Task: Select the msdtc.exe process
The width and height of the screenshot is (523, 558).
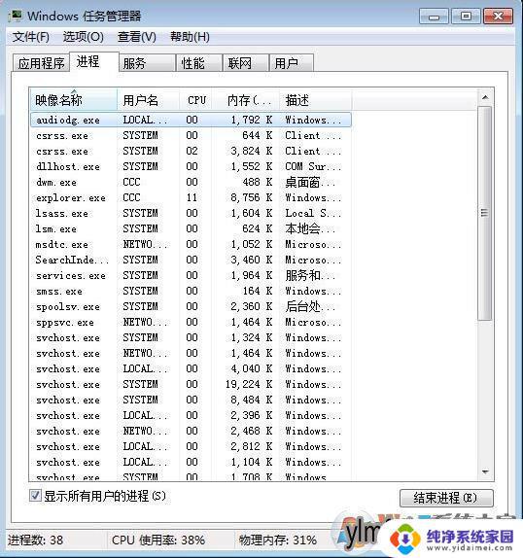Action: [191, 244]
